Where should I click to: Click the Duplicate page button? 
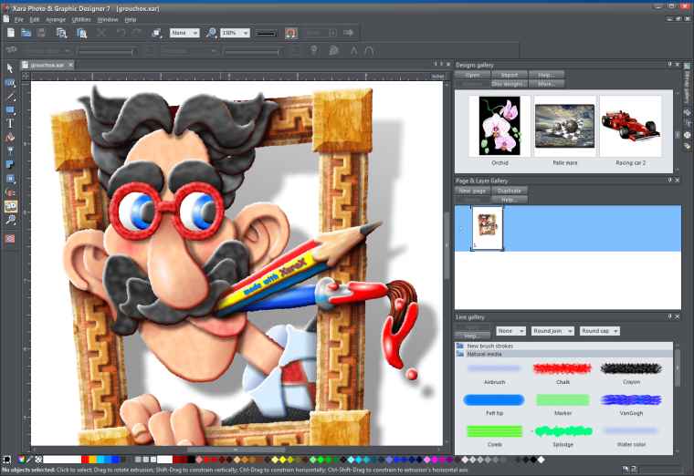click(509, 191)
